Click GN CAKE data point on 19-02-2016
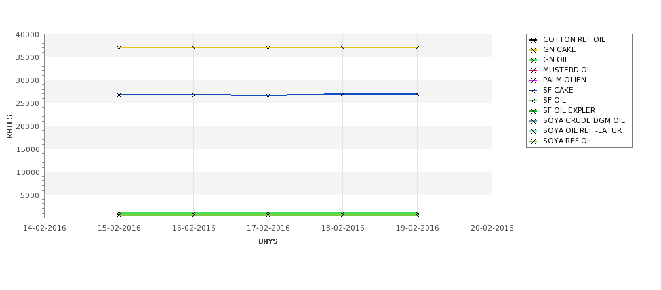The width and height of the screenshot is (661, 290). click(417, 47)
